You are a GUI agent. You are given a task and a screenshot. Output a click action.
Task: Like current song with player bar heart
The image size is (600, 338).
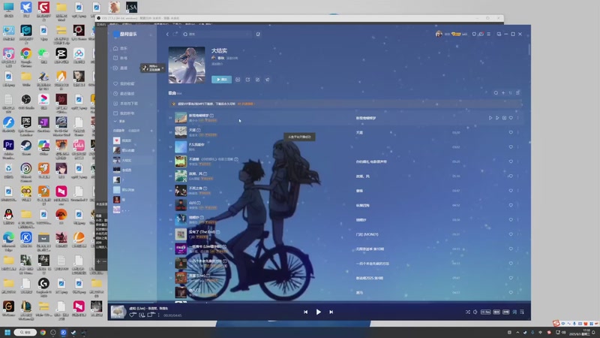(133, 315)
